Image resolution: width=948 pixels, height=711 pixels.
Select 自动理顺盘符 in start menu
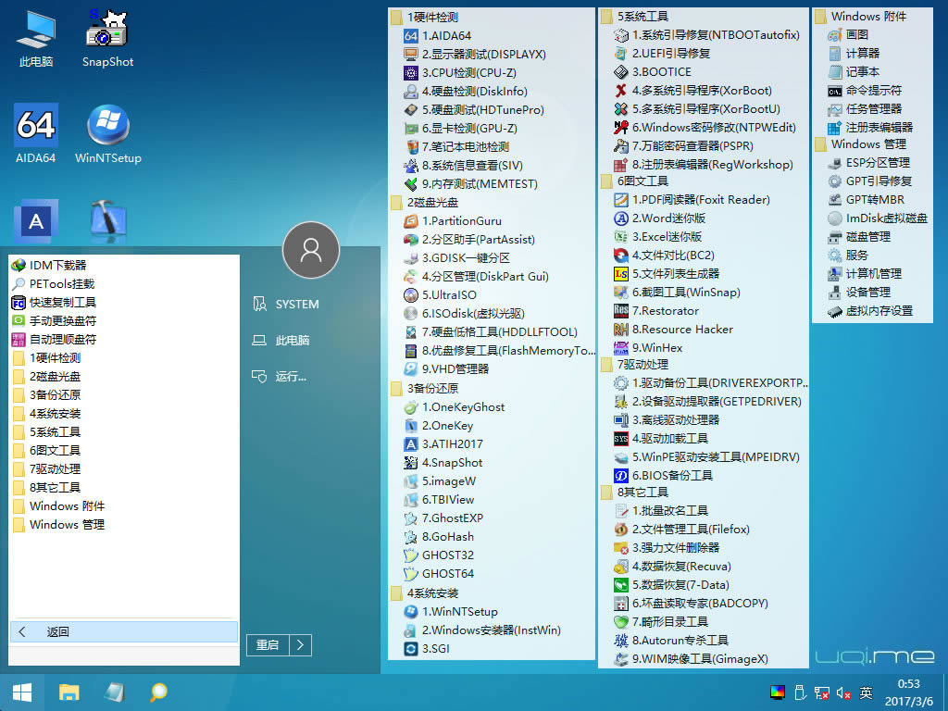point(124,339)
